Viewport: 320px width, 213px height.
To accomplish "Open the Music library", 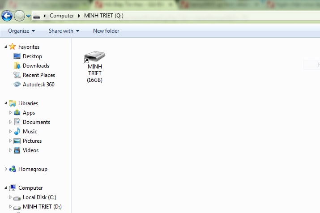I will point(30,132).
